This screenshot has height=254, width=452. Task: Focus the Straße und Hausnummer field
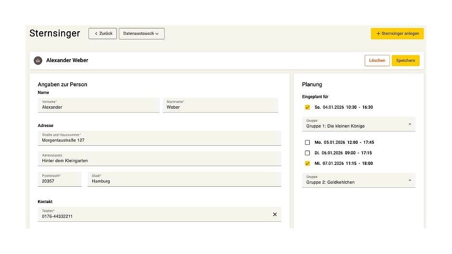coord(160,138)
